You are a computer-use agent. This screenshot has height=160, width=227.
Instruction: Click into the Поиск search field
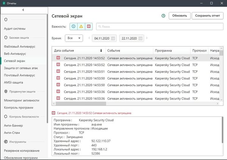(159, 26)
